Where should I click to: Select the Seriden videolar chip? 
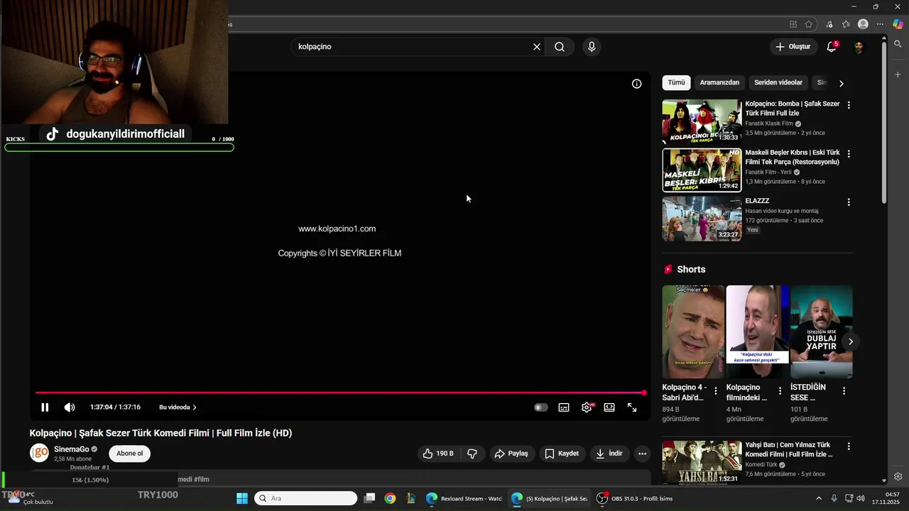[778, 82]
